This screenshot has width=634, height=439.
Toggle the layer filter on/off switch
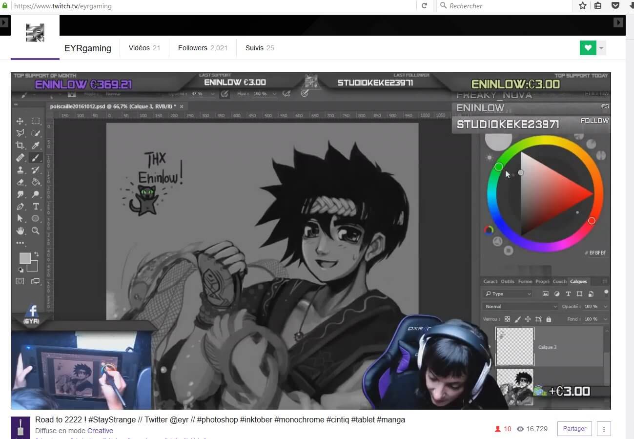(606, 293)
